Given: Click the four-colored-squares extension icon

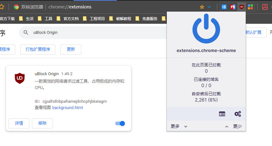Looking at the screenshot, I should coord(250,7).
